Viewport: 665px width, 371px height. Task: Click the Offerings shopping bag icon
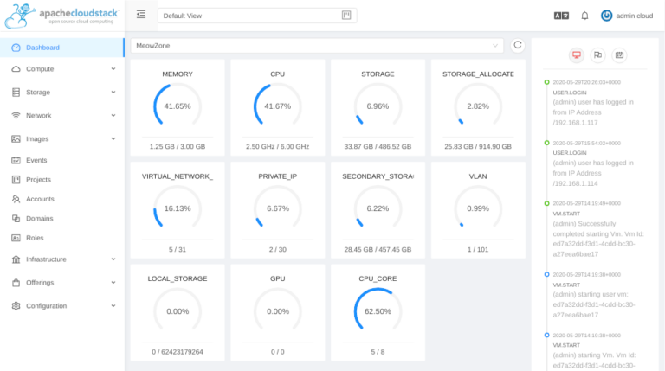point(16,283)
